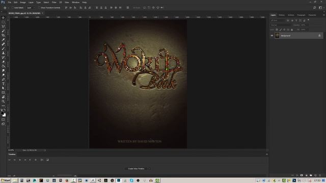This screenshot has width=326, height=183.
Task: Select the Clone Stamp tool
Action: pyautogui.click(x=3, y=53)
